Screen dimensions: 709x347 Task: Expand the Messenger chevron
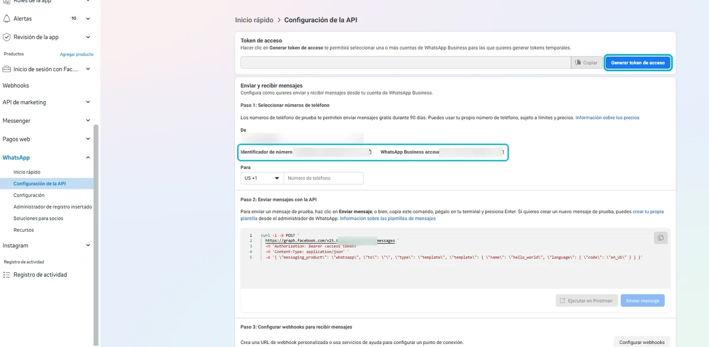tap(88, 121)
